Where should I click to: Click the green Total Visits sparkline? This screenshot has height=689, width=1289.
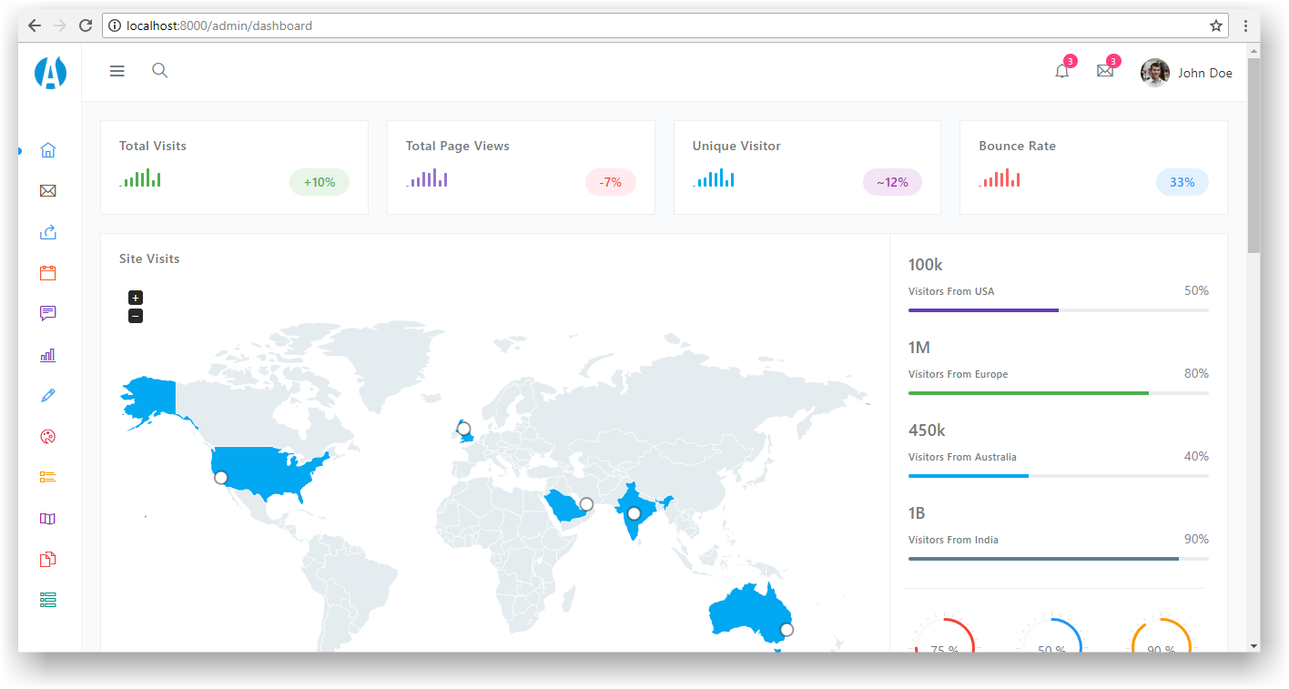coord(140,177)
